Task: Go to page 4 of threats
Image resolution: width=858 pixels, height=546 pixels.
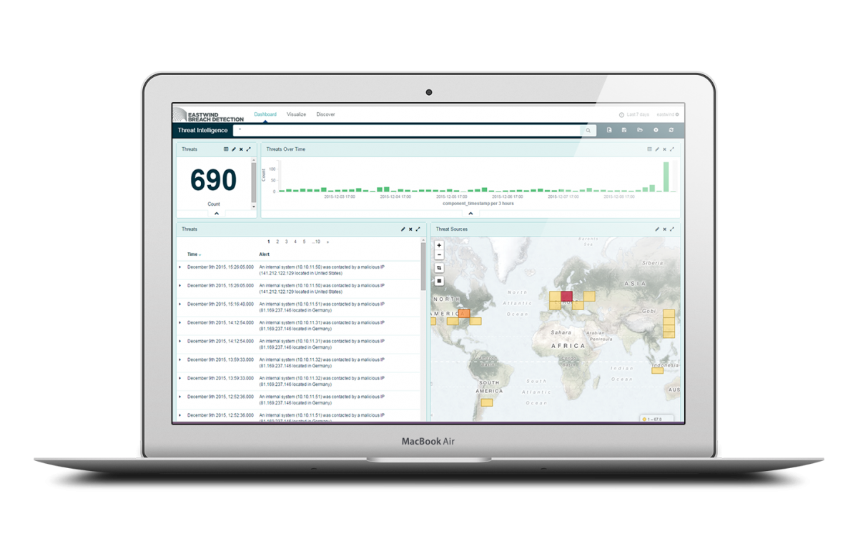Action: [295, 242]
